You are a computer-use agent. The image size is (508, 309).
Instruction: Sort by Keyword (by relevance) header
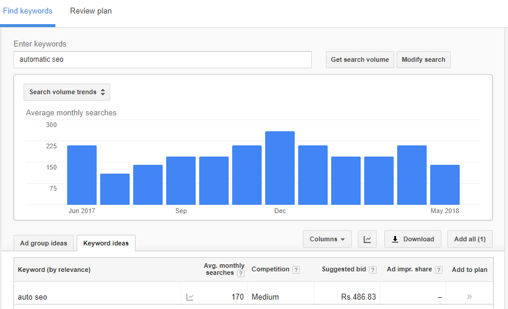pos(54,270)
